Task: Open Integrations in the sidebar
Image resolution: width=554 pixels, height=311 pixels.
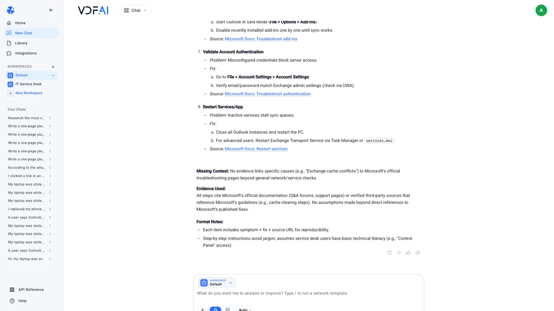Action: 26,53
